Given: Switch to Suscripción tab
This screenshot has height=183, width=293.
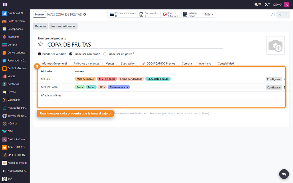Looking at the screenshot, I should point(128,63).
